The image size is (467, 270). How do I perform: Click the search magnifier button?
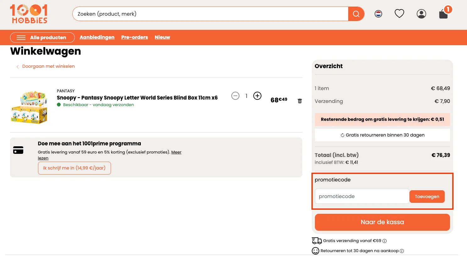(x=356, y=14)
